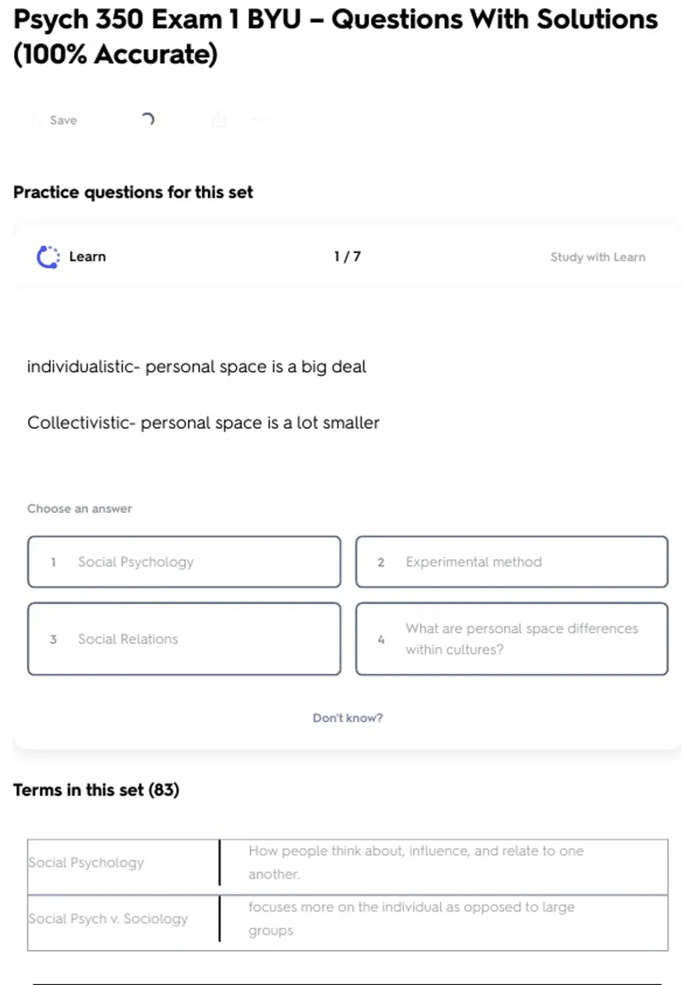Viewport: 695px width, 985px height.
Task: Click the definition about how people think
Action: pyautogui.click(x=416, y=862)
